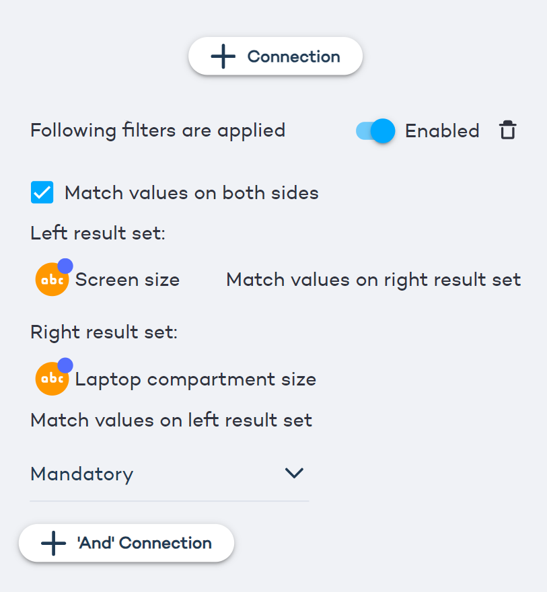This screenshot has width=547, height=592.
Task: Open the Mandatory dropdown
Action: pos(168,474)
